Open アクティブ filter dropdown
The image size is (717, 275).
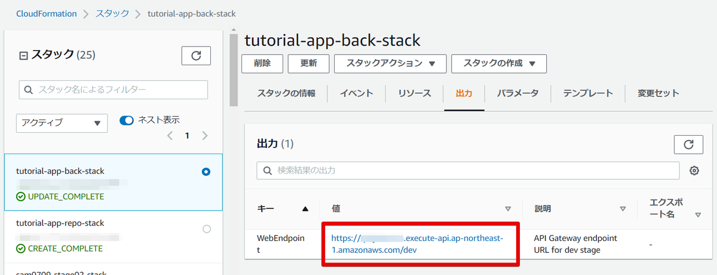(62, 123)
